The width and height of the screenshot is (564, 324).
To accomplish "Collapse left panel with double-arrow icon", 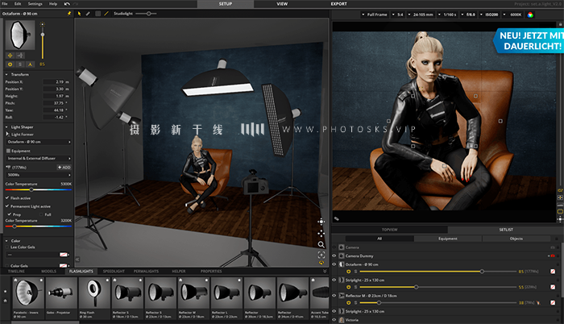I will (x=77, y=260).
